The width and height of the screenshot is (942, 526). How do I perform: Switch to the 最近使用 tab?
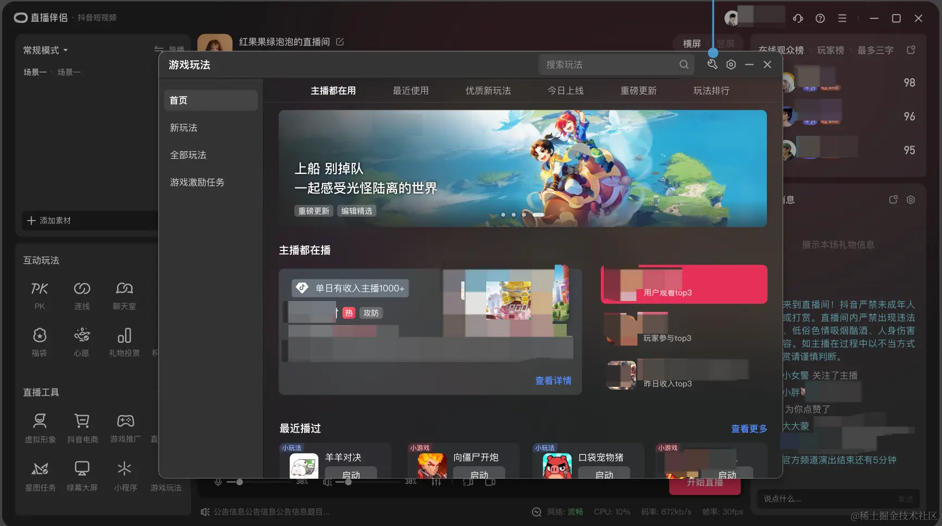click(411, 91)
